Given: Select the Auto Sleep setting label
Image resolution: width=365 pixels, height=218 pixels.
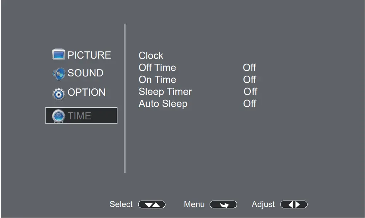Looking at the screenshot, I should (x=163, y=104).
